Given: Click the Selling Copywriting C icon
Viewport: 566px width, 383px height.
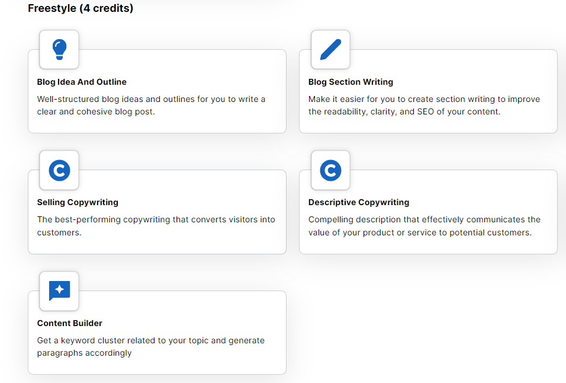Looking at the screenshot, I should pyautogui.click(x=59, y=170).
